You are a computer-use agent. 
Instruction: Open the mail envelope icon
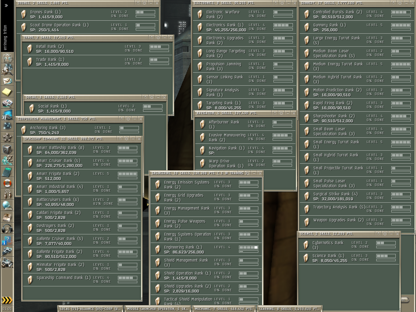(x=7, y=81)
